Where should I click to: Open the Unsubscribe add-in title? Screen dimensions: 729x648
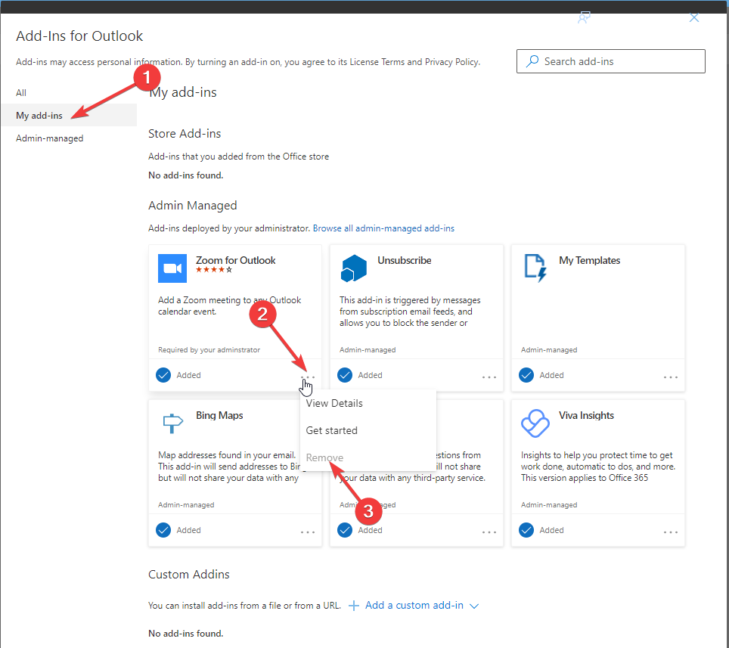[405, 260]
